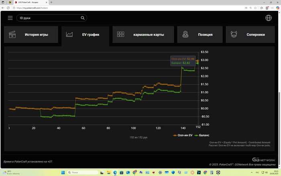The image size is (281, 176).
Task: Reload the page
Action: point(8,8)
